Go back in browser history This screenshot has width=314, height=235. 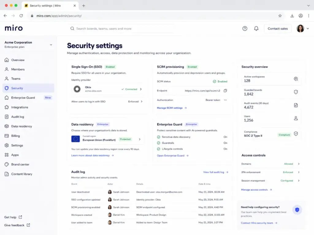[x=6, y=16]
